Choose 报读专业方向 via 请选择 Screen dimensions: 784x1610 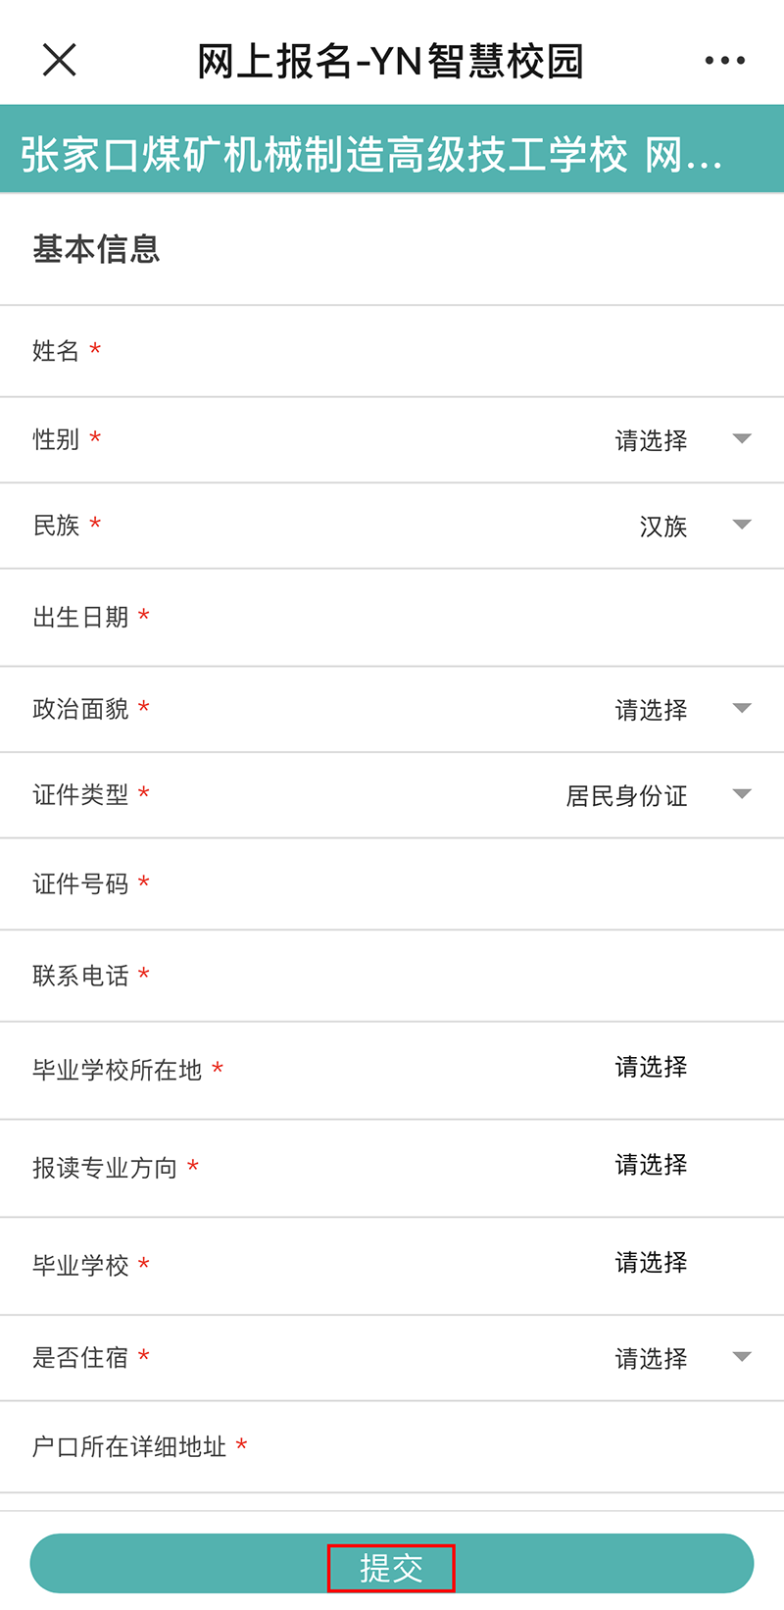point(651,1165)
